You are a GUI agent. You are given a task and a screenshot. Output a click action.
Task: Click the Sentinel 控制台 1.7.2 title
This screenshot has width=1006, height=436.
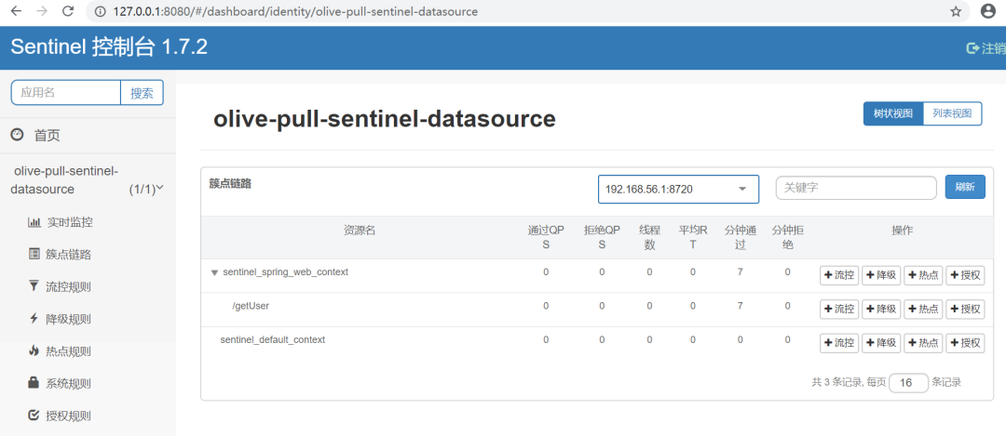coord(109,47)
